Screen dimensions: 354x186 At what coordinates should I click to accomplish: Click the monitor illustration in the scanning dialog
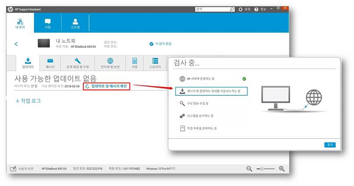276,98
